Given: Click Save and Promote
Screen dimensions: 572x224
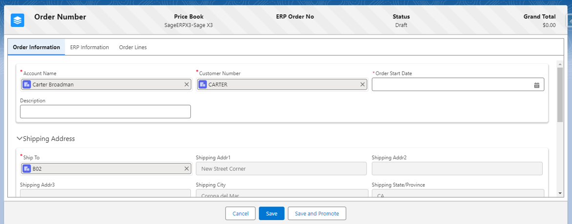Looking at the screenshot, I should tap(317, 213).
